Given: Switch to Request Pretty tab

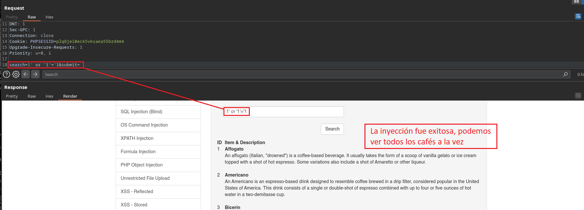Looking at the screenshot, I should [x=12, y=17].
